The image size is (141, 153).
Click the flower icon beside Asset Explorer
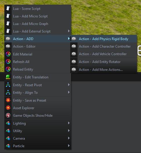point(8,108)
